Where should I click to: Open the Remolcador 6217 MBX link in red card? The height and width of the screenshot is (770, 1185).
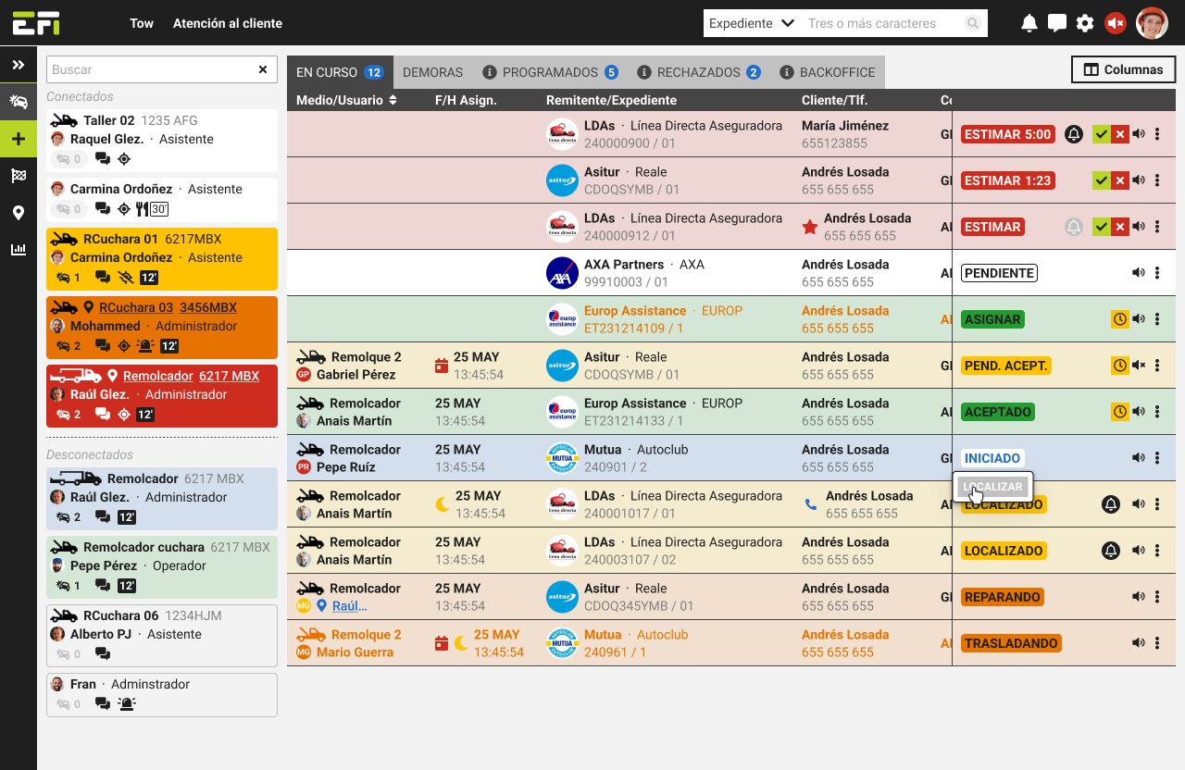[x=191, y=377]
